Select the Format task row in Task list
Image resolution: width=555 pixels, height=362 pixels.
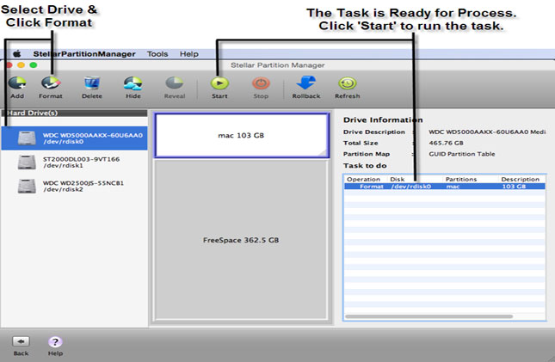445,186
